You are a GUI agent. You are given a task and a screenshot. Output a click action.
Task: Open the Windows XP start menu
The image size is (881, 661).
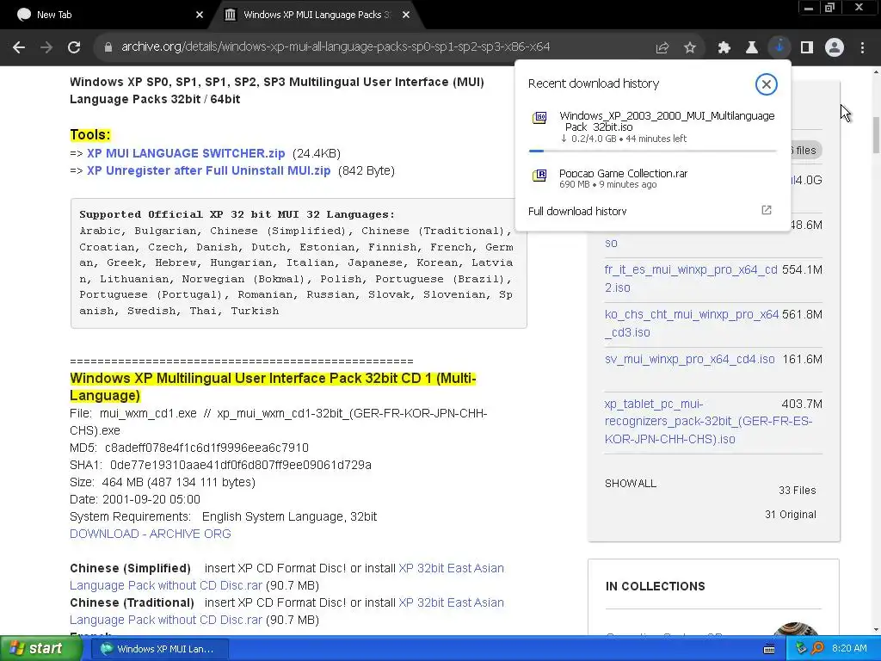[40, 649]
